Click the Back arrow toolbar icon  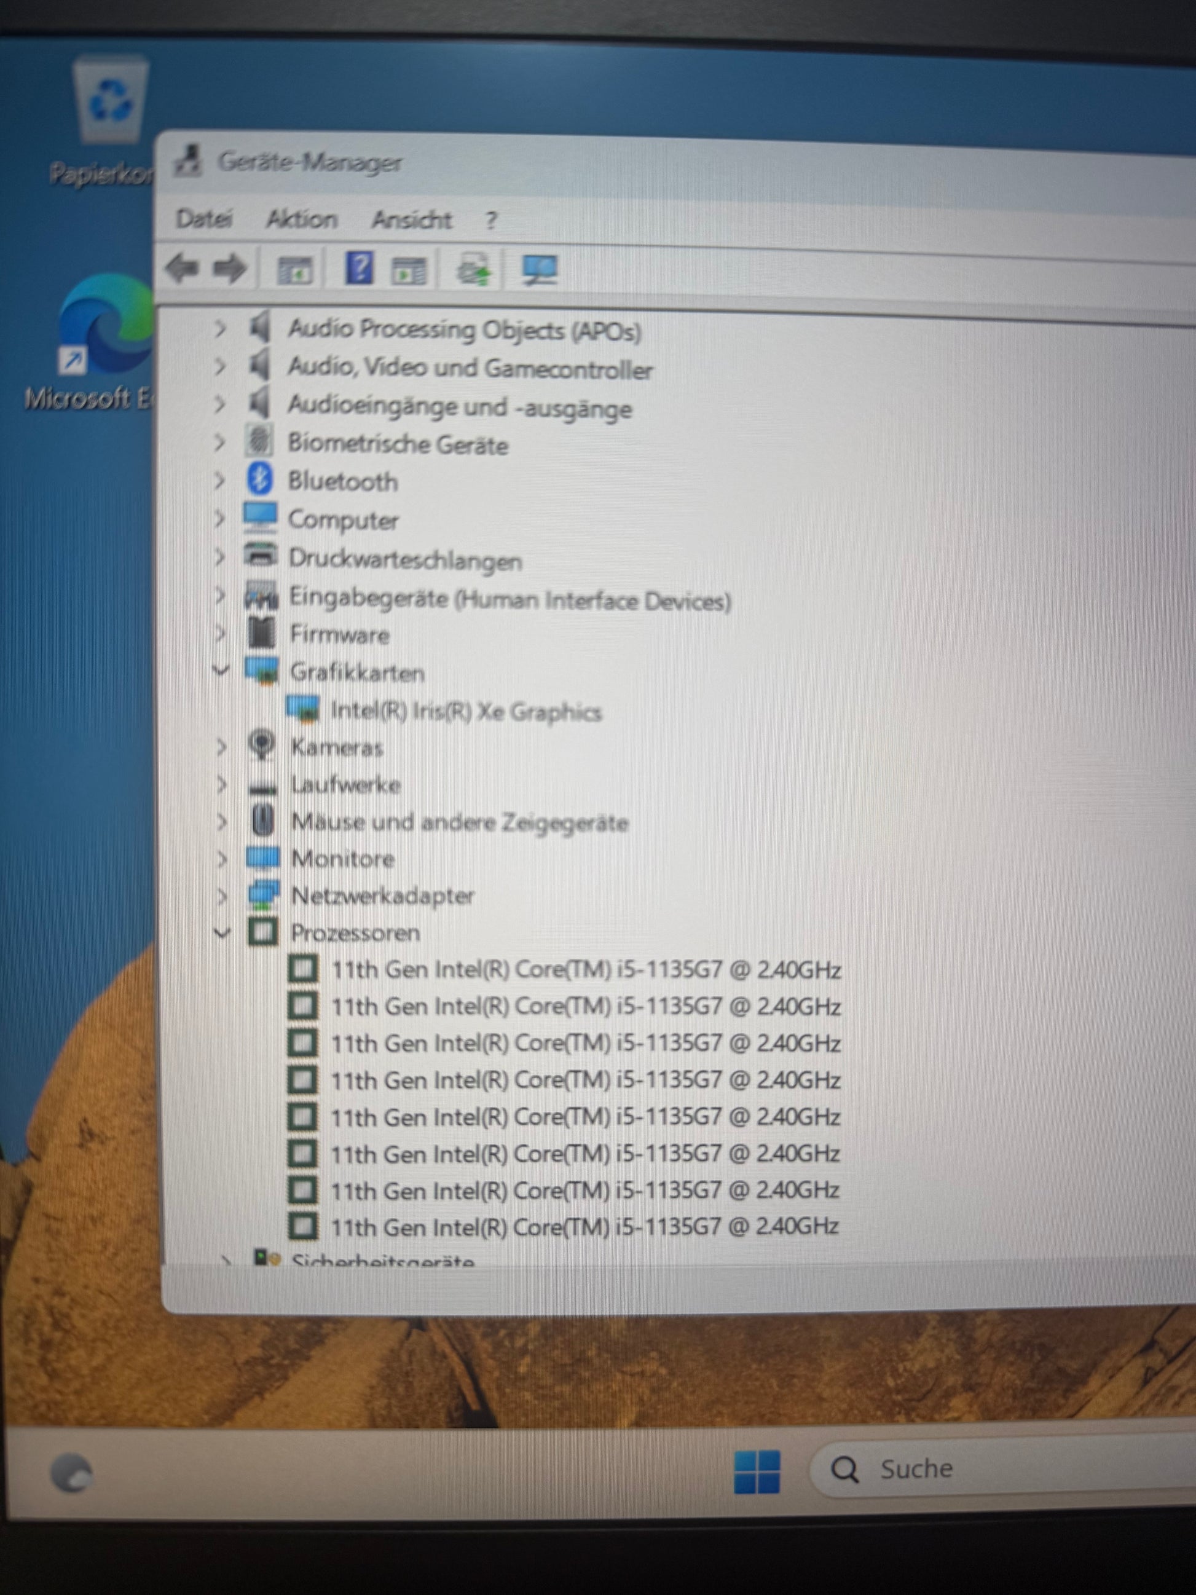182,268
